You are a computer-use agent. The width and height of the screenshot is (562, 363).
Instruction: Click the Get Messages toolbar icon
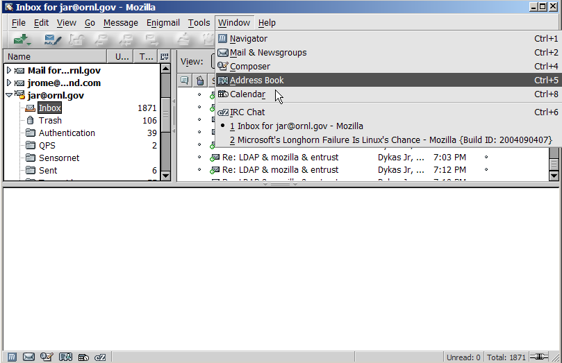tap(23, 40)
